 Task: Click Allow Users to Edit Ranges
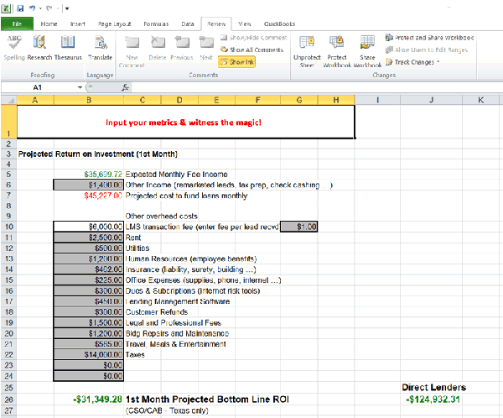tap(427, 50)
